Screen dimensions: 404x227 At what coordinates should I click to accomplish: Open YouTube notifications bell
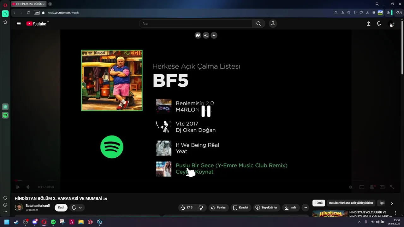(379, 24)
